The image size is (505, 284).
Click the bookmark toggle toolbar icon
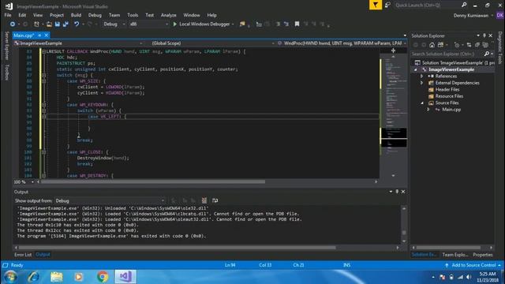coord(297,24)
